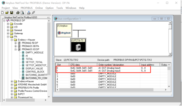The height and width of the screenshot is (106, 182).
Task: Open the PROFIBUS menu
Action: point(27,8)
